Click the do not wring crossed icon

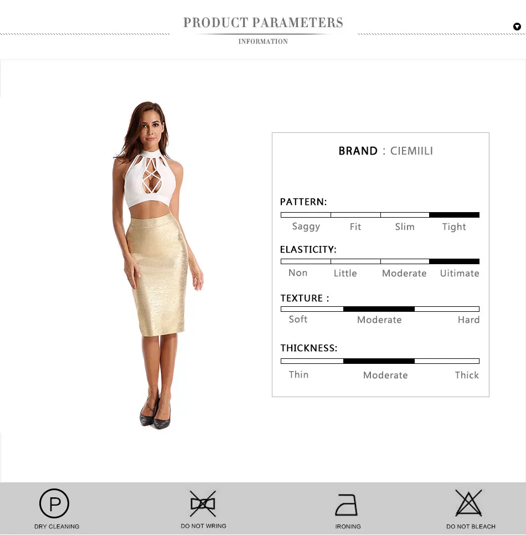(x=203, y=503)
